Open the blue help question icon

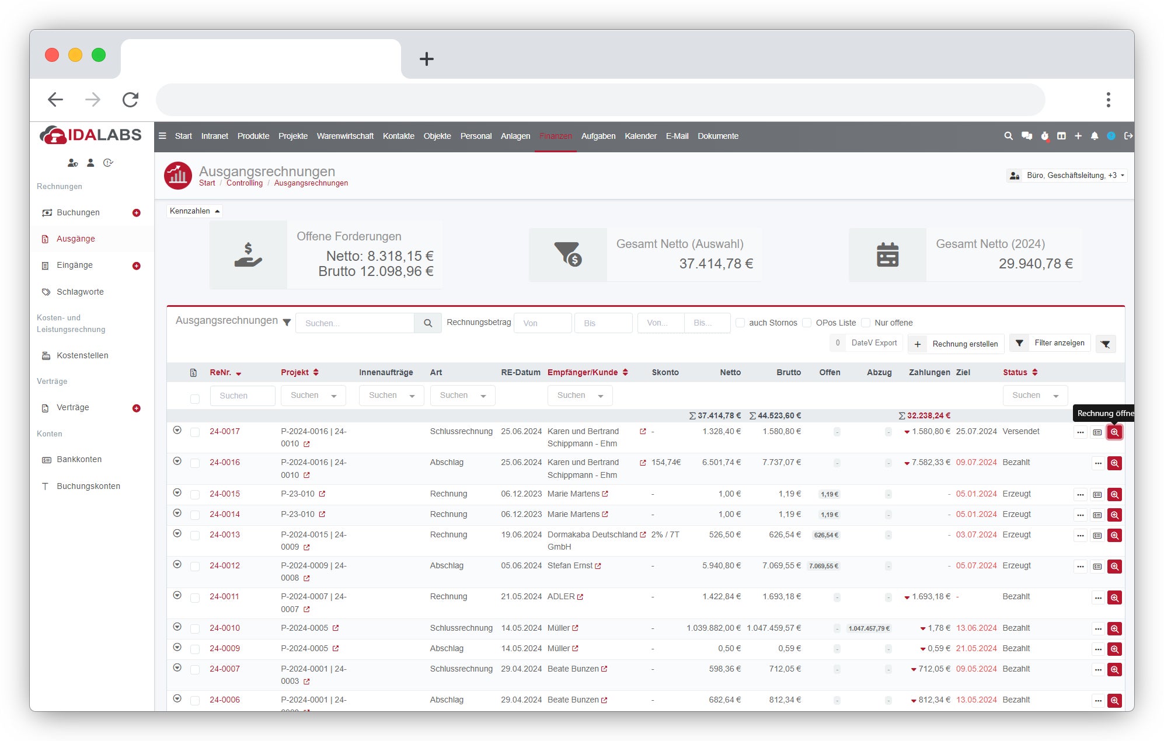[1111, 136]
